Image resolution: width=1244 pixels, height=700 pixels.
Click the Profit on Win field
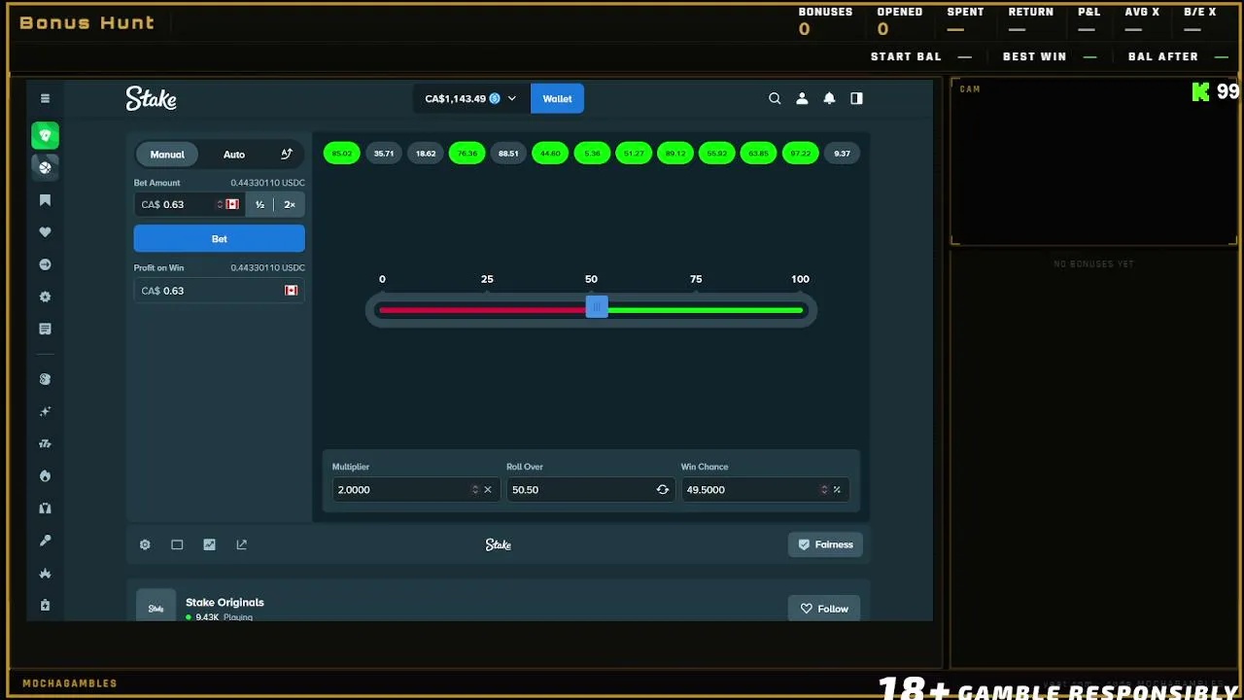220,290
